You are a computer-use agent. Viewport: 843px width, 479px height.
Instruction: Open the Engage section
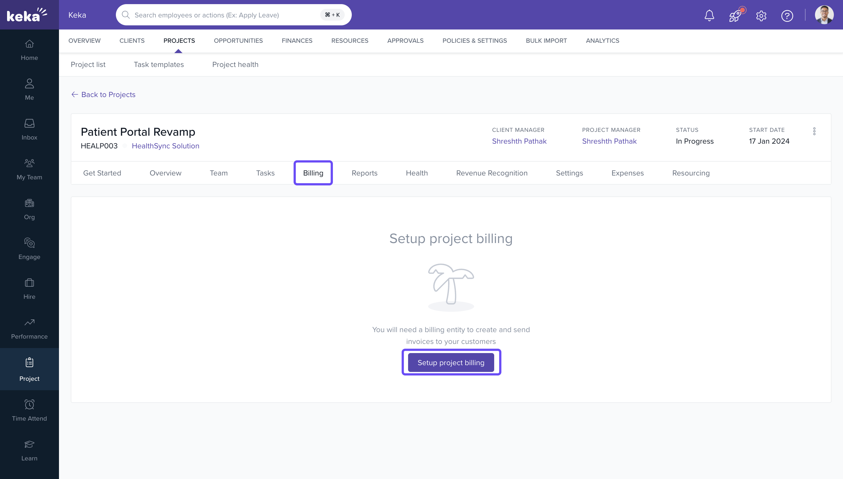click(x=29, y=249)
